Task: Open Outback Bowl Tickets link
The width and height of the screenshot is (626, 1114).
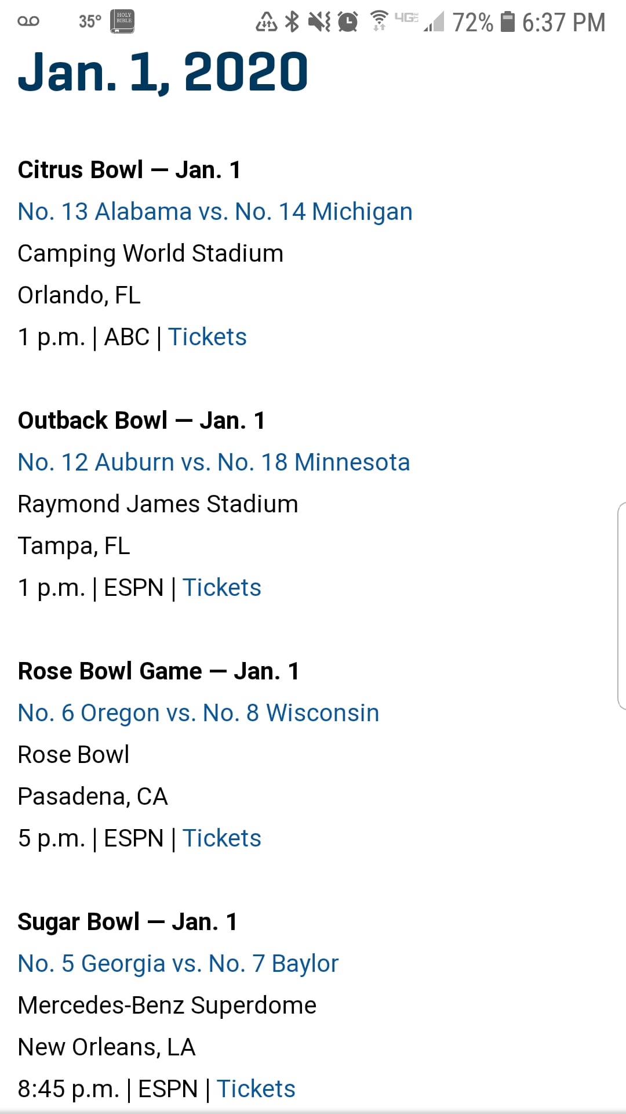Action: click(x=222, y=588)
